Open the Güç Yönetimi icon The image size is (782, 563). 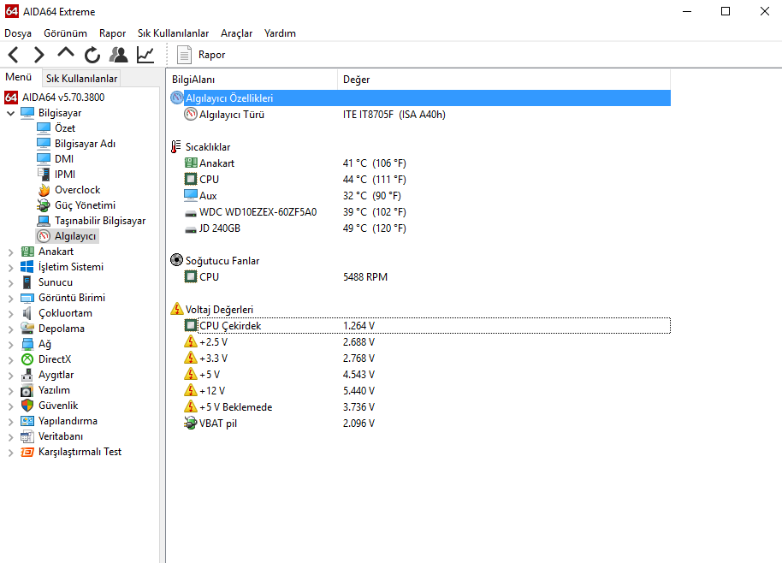44,205
